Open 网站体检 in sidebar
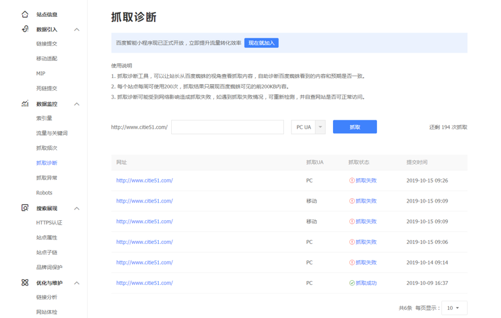This screenshot has height=318, width=501. coord(46,312)
